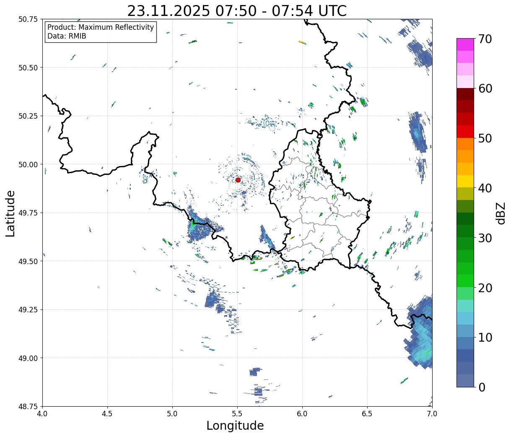This screenshot has width=511, height=436.
Task: Click the latitude tick label 50.75
Action: point(28,19)
